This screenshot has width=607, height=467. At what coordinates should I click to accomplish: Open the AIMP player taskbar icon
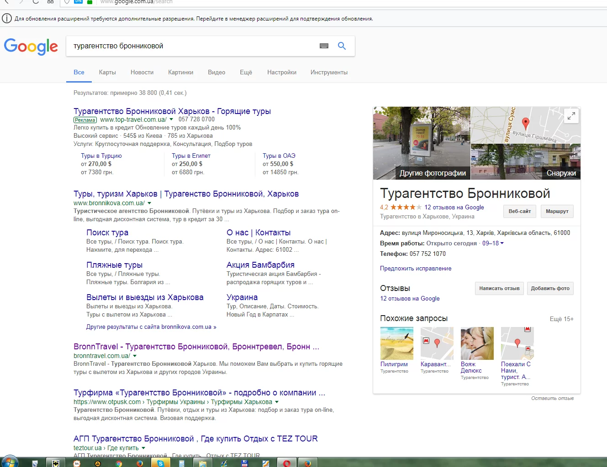[x=98, y=463]
